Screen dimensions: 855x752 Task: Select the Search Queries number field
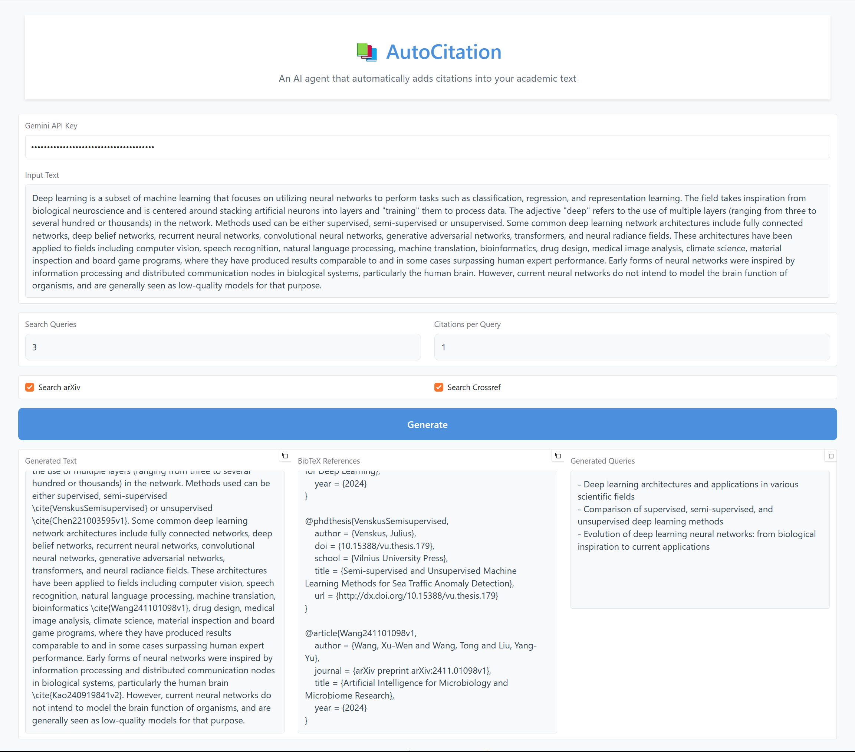[223, 347]
